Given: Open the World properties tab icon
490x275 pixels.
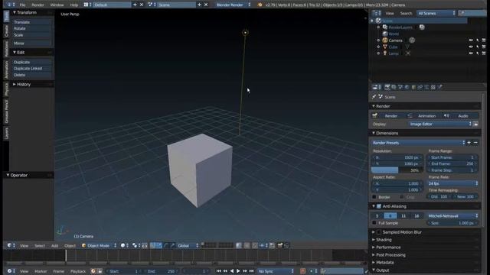Looking at the screenshot, I should [x=407, y=87].
